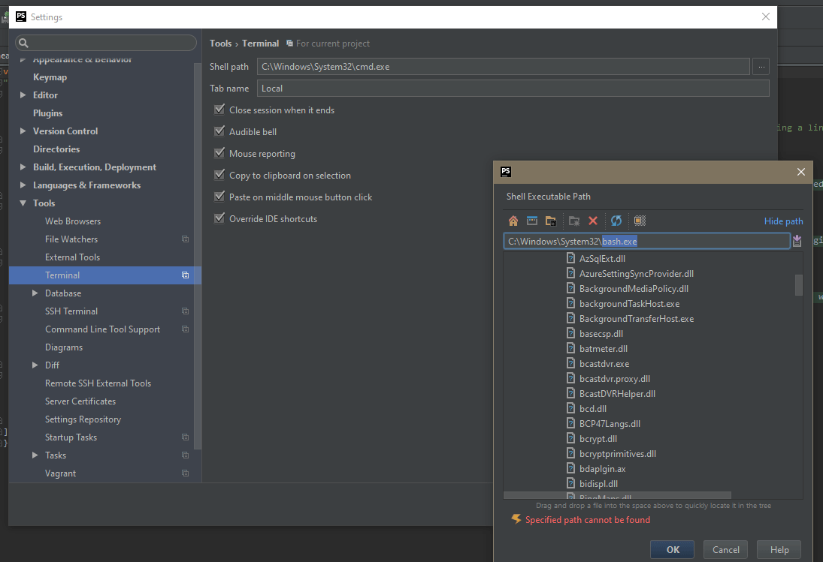Click OK in Shell Executable Path dialog
The height and width of the screenshot is (562, 823).
click(673, 549)
